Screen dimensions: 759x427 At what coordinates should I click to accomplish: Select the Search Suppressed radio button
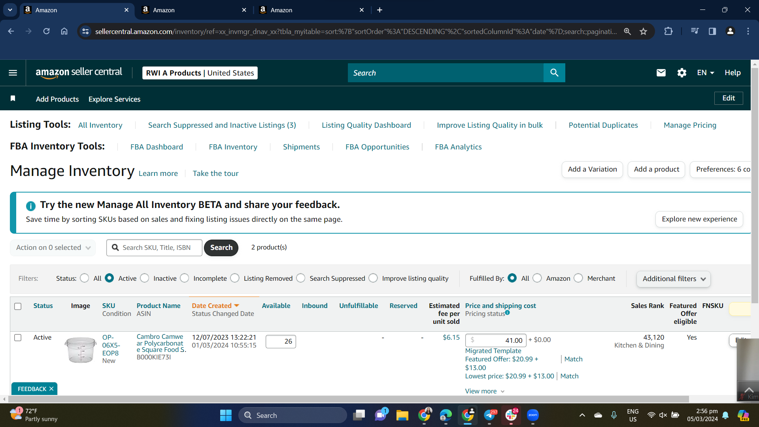[x=301, y=278]
